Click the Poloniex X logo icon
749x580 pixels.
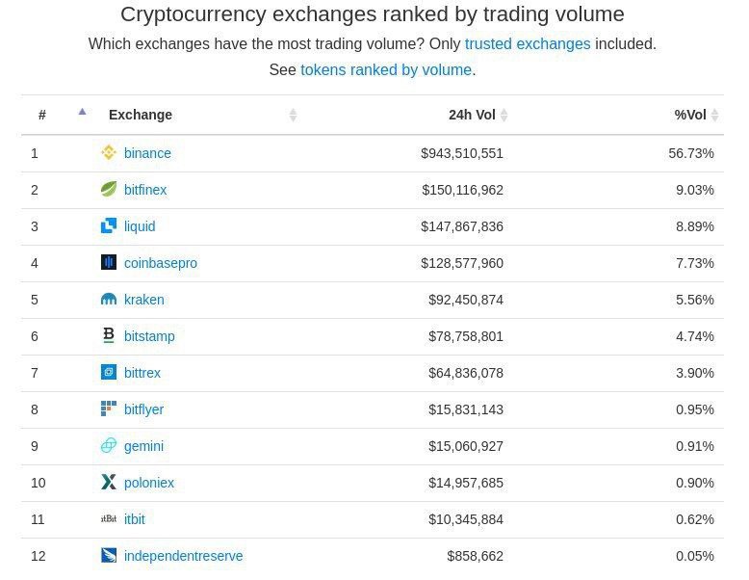109,482
